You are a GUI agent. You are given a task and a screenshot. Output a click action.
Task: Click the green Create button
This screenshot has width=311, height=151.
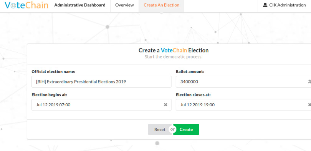click(186, 130)
